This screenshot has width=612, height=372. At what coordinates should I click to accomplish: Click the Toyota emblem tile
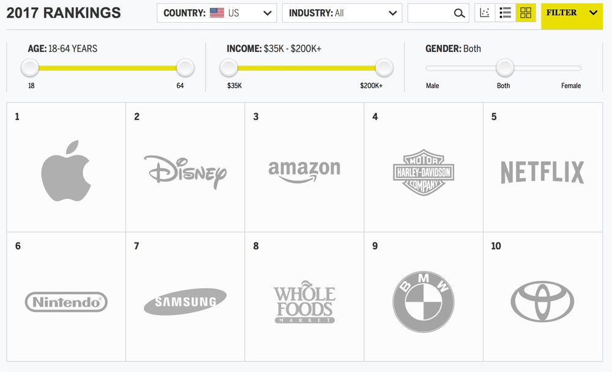[x=542, y=297]
